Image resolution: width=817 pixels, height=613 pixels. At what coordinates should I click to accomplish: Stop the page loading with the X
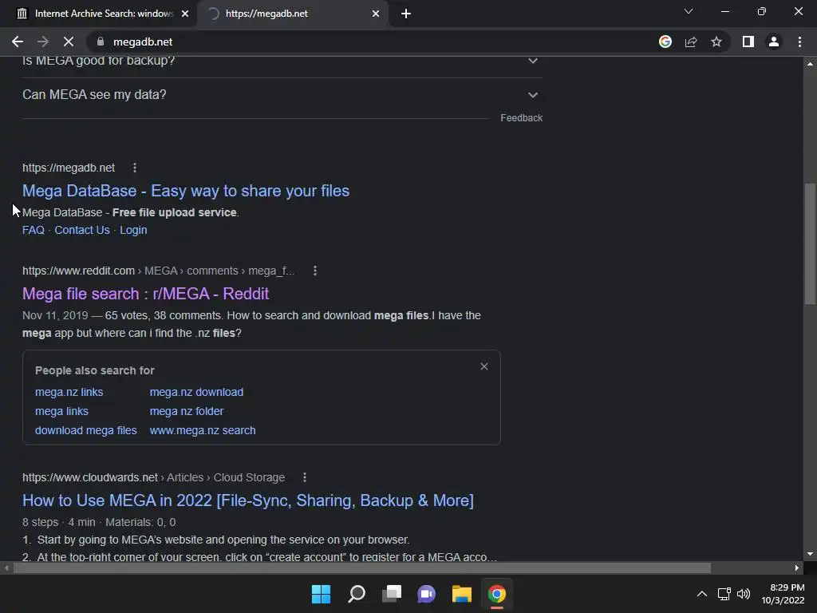coord(69,42)
